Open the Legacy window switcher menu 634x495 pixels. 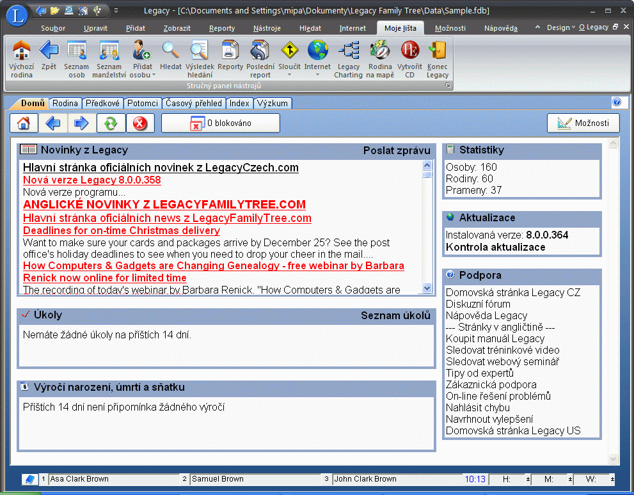[x=594, y=27]
